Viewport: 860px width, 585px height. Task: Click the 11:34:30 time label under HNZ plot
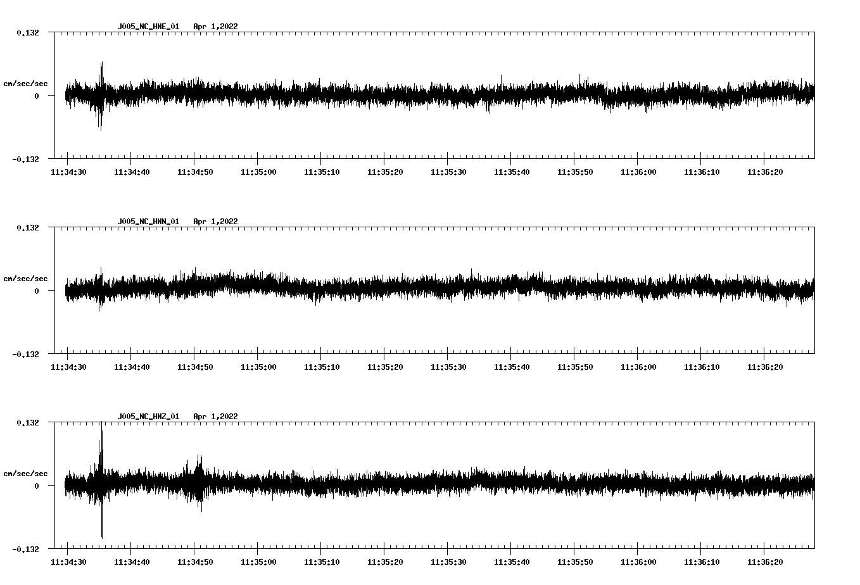tap(68, 562)
